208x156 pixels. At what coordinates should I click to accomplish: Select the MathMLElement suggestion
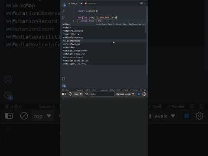(104, 31)
